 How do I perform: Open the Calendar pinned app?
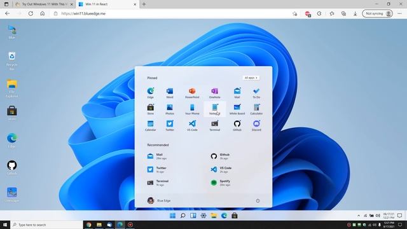[x=151, y=126]
